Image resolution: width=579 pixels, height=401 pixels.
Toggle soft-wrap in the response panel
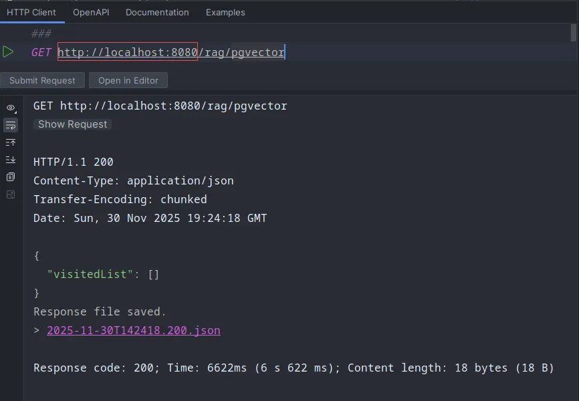click(11, 125)
